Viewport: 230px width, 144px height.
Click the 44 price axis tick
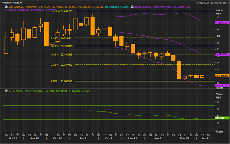pyautogui.click(x=218, y=29)
